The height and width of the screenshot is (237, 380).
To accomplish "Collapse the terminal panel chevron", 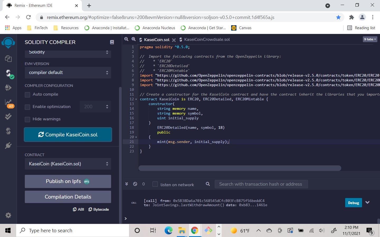I will [x=127, y=184].
